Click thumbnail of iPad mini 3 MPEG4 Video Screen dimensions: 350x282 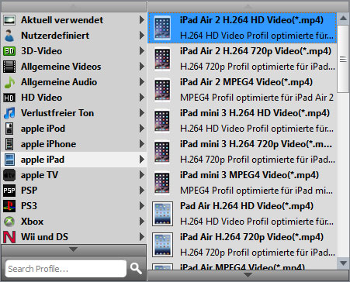click(162, 183)
